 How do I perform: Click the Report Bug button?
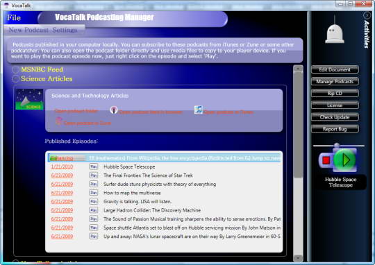(x=335, y=129)
